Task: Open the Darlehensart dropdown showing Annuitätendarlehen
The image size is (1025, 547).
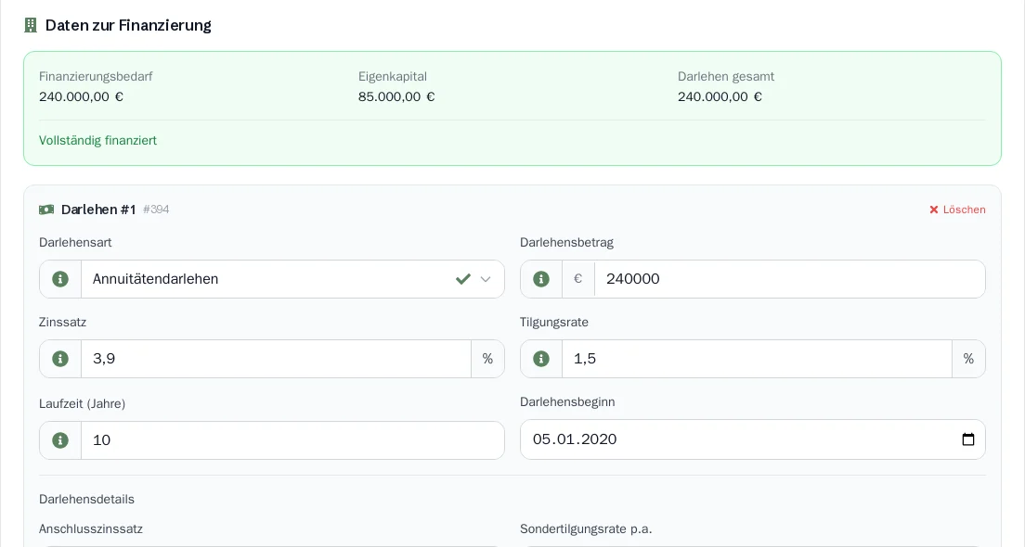Action: tap(292, 279)
